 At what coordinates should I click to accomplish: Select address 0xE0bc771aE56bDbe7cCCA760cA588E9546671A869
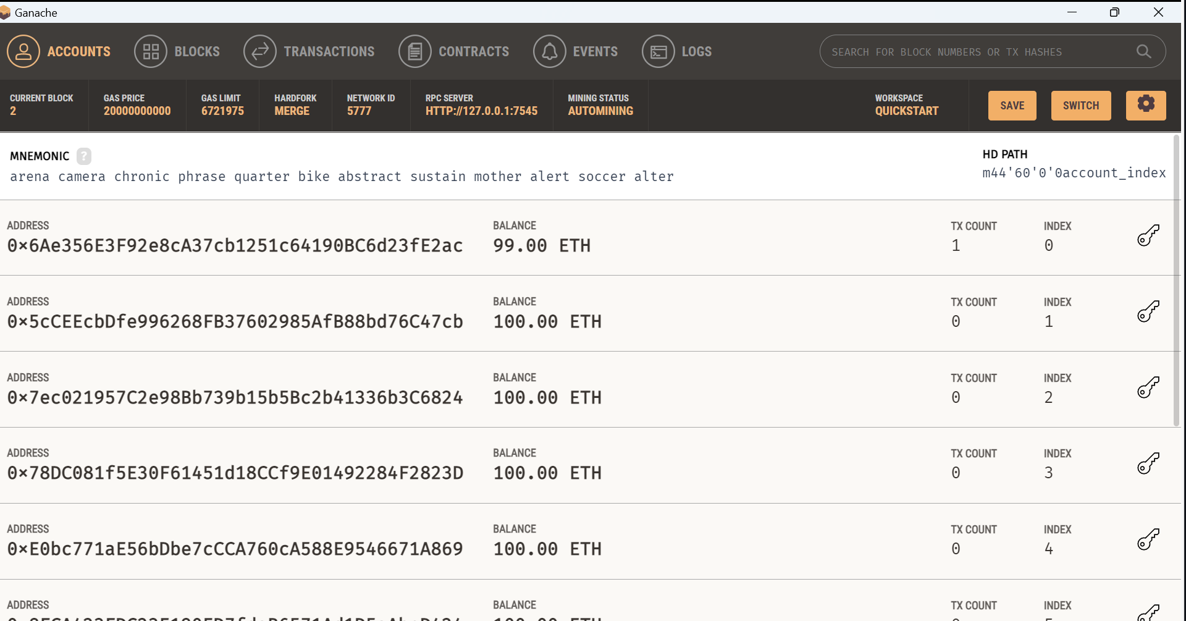(235, 549)
